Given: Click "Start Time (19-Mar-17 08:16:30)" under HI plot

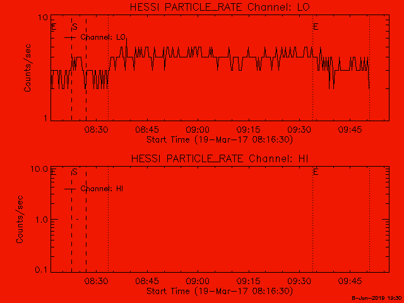Looking at the screenshot, I should (x=220, y=292).
